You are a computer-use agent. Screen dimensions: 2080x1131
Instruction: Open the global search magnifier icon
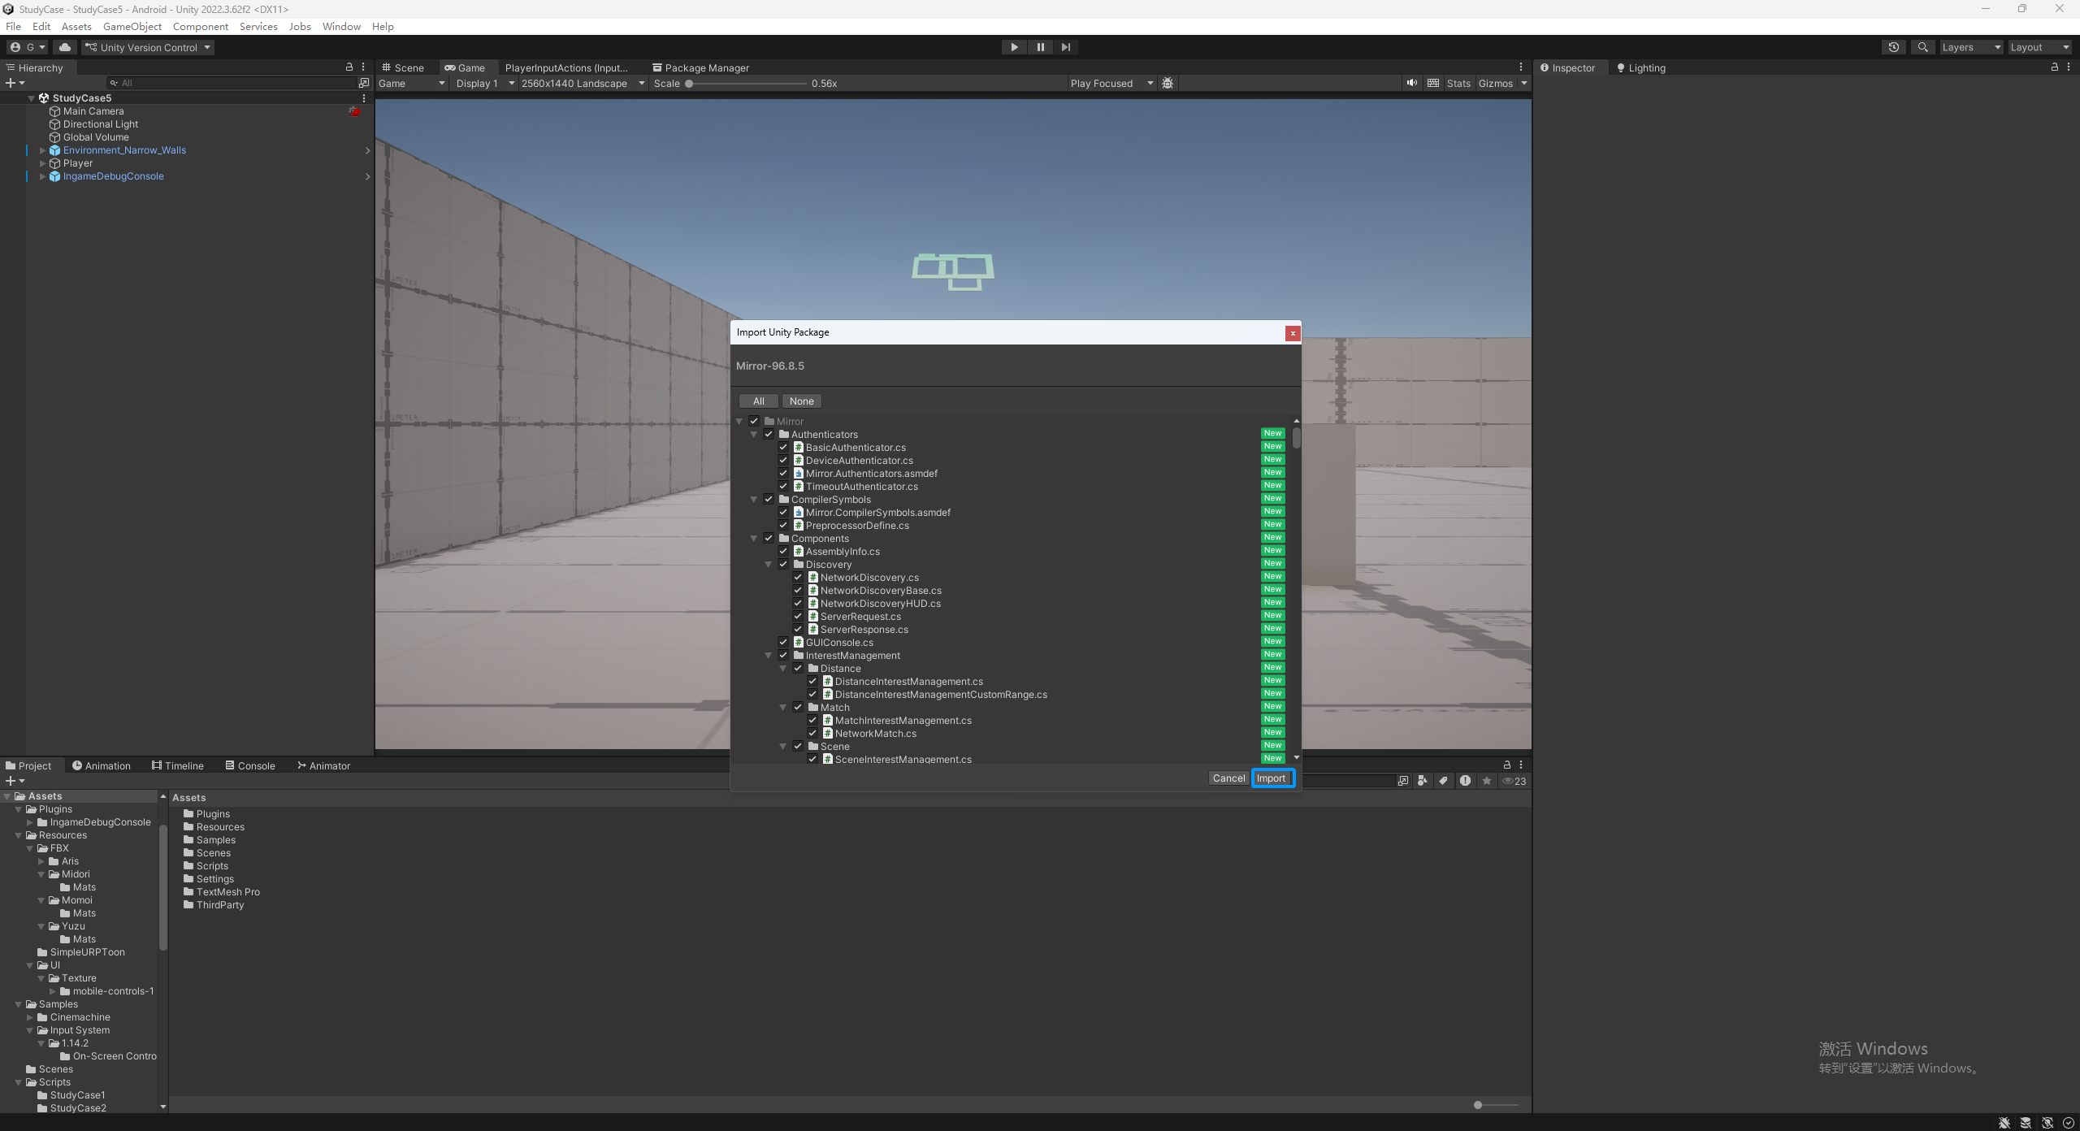1922,47
